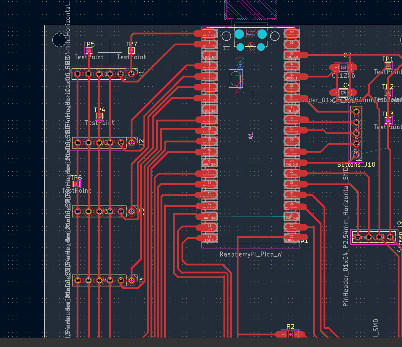402x347 pixels.
Task: Click Pico pad 38 PWR_GND
Action: click(292, 55)
